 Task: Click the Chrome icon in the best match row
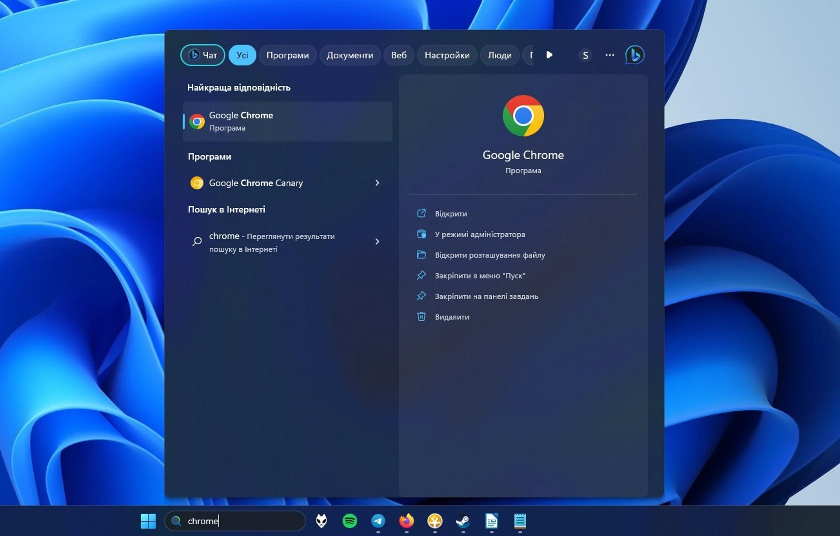197,122
